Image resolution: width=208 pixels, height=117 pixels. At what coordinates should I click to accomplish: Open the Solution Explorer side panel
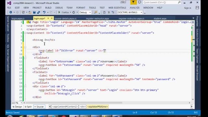pyautogui.click(x=197, y=37)
